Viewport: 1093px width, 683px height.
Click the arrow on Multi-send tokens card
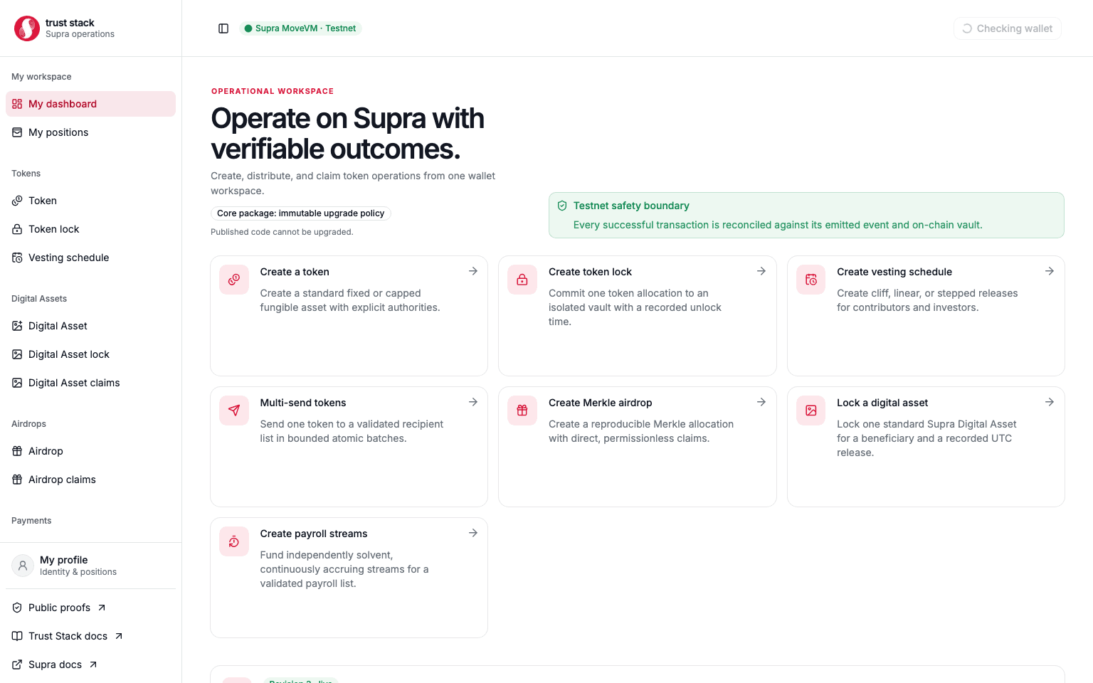(473, 402)
